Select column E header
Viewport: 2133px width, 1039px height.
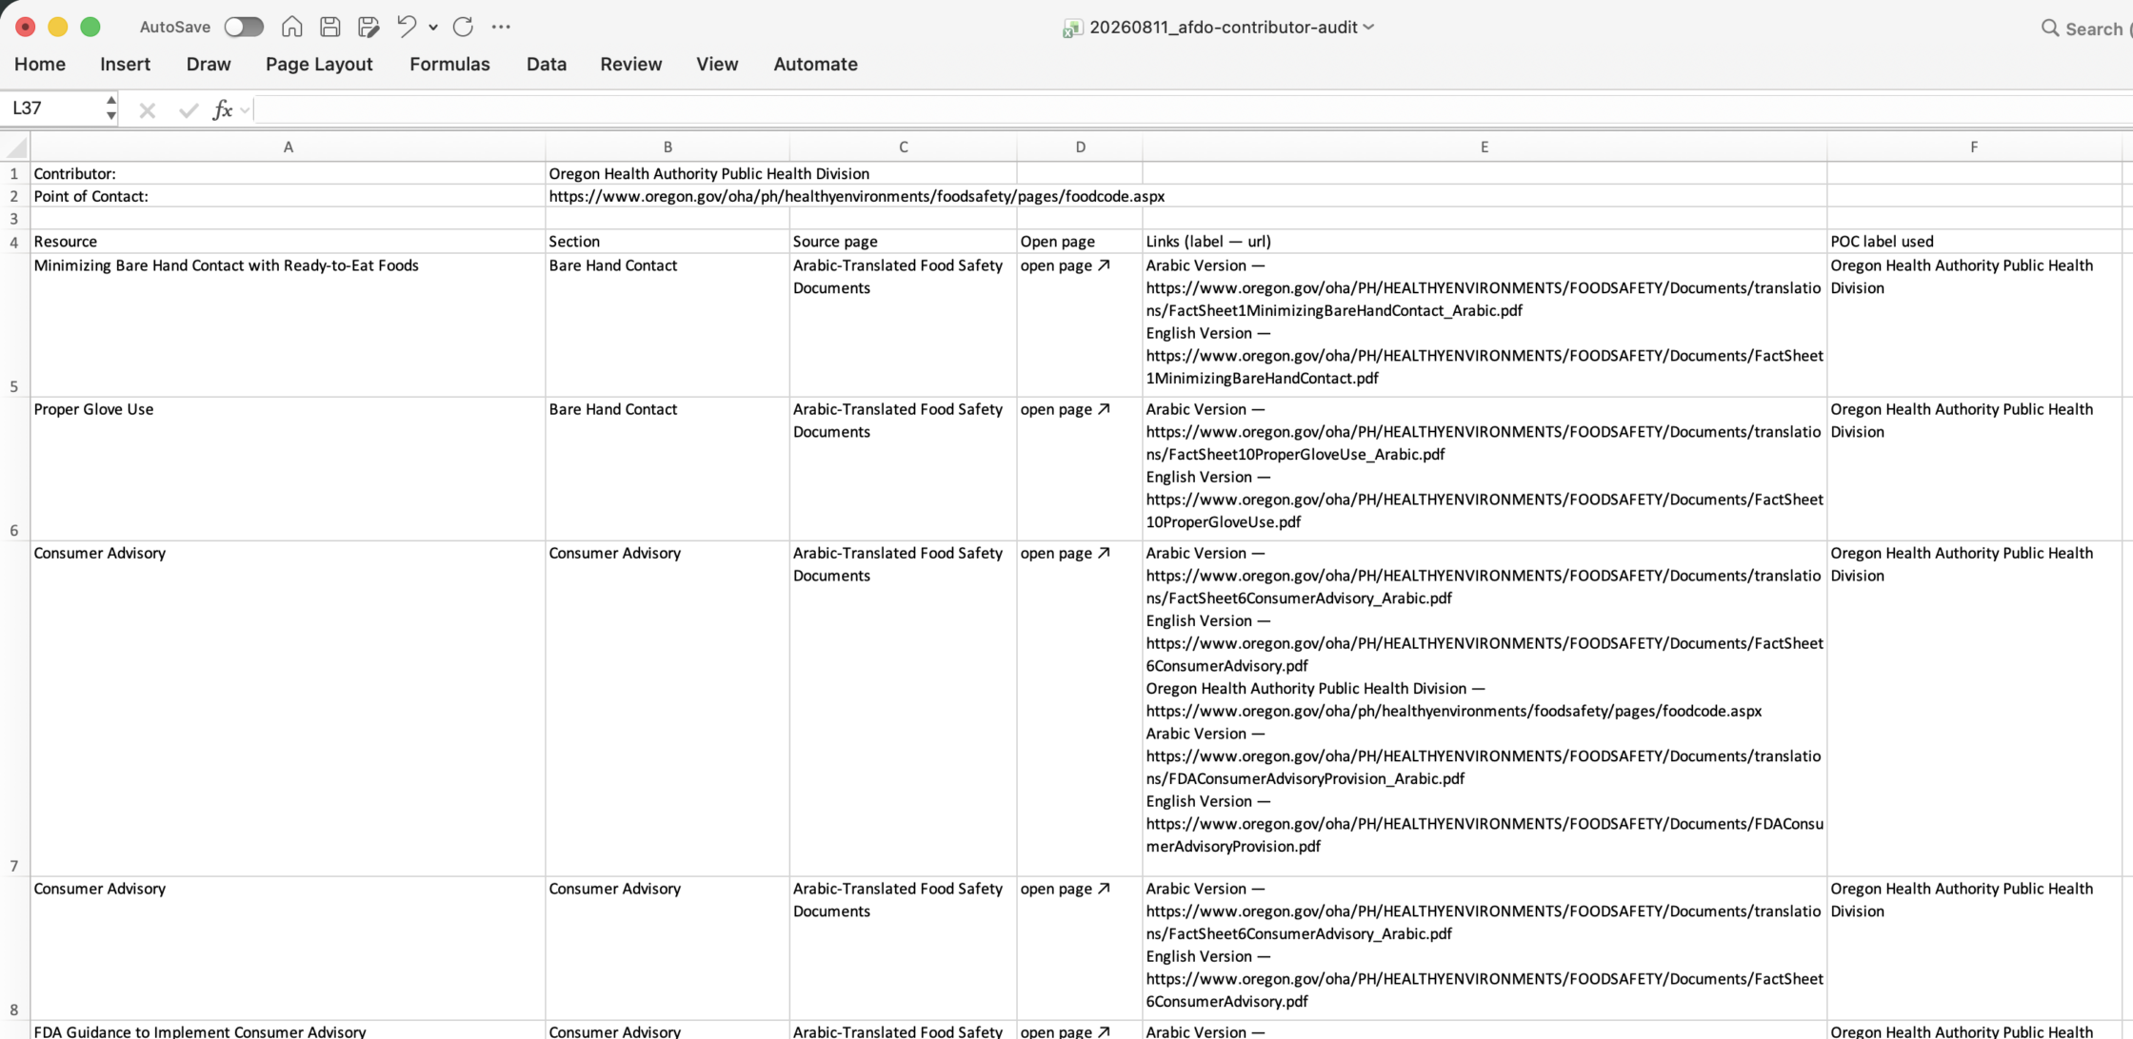pos(1484,147)
